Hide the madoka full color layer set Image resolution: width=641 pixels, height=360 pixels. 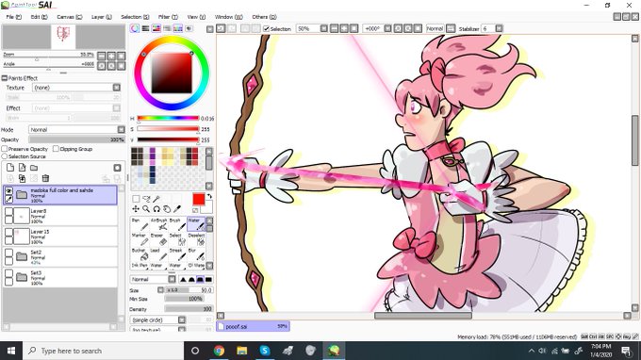coord(8,190)
